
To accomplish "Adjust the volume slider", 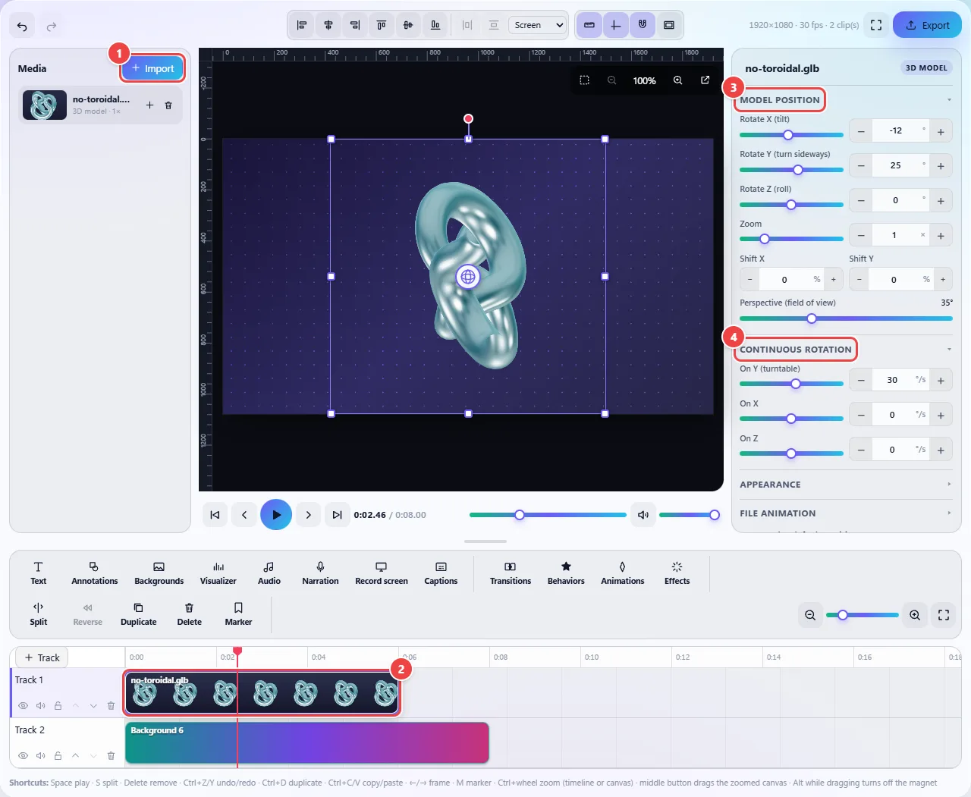I will click(689, 515).
